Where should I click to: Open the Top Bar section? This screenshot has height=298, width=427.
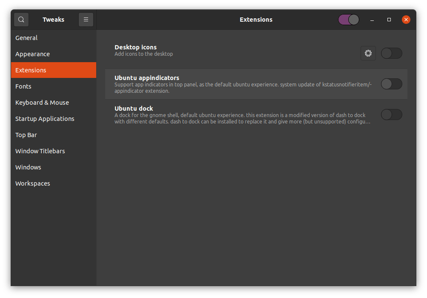(54, 135)
